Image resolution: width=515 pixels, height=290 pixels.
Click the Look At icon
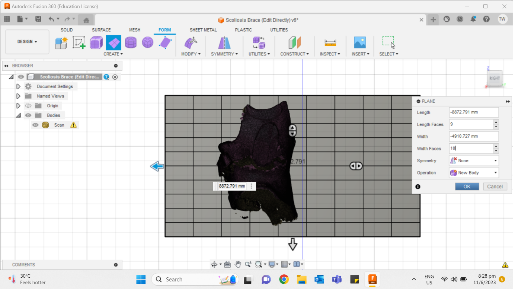(227, 265)
